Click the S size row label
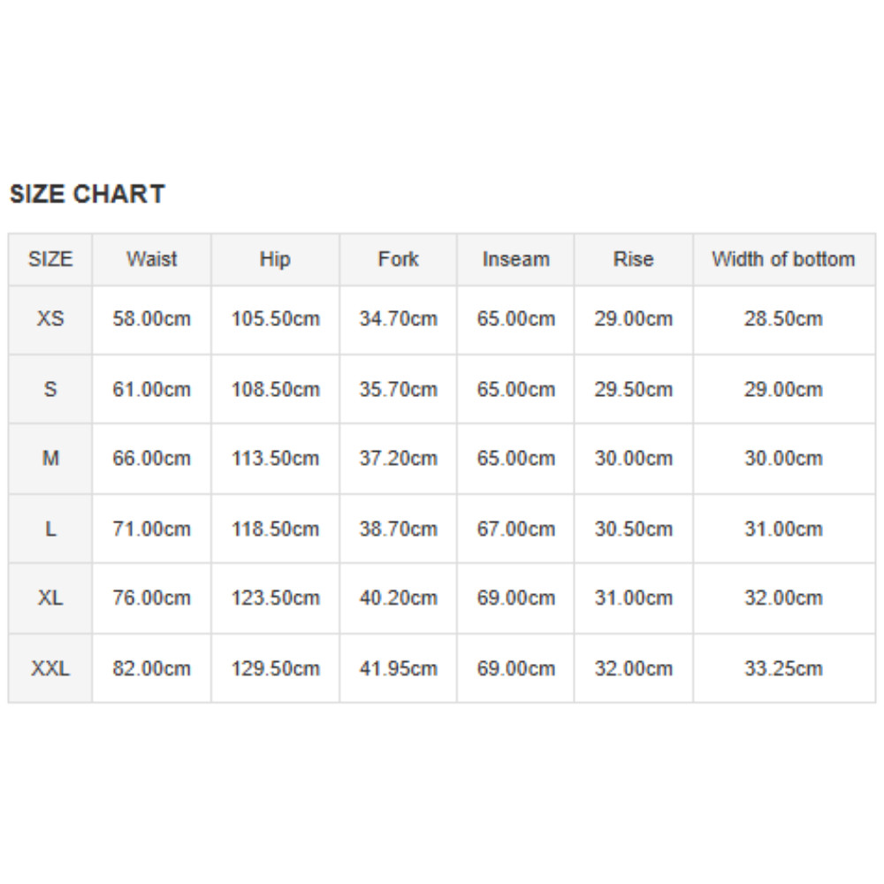Screen dimensions: 884x884 pos(50,389)
